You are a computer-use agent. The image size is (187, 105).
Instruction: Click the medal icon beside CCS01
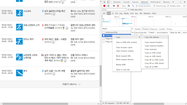point(64,28)
